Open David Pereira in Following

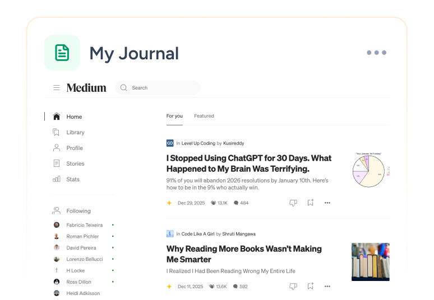(x=81, y=248)
